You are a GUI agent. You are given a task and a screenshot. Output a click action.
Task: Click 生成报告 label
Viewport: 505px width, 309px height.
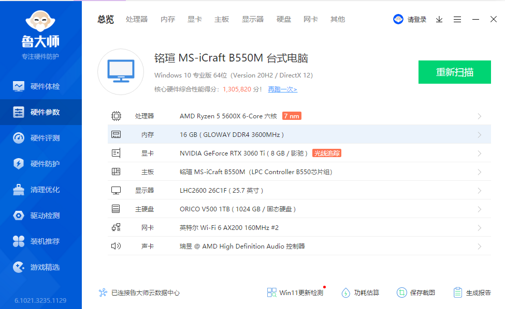click(478, 292)
